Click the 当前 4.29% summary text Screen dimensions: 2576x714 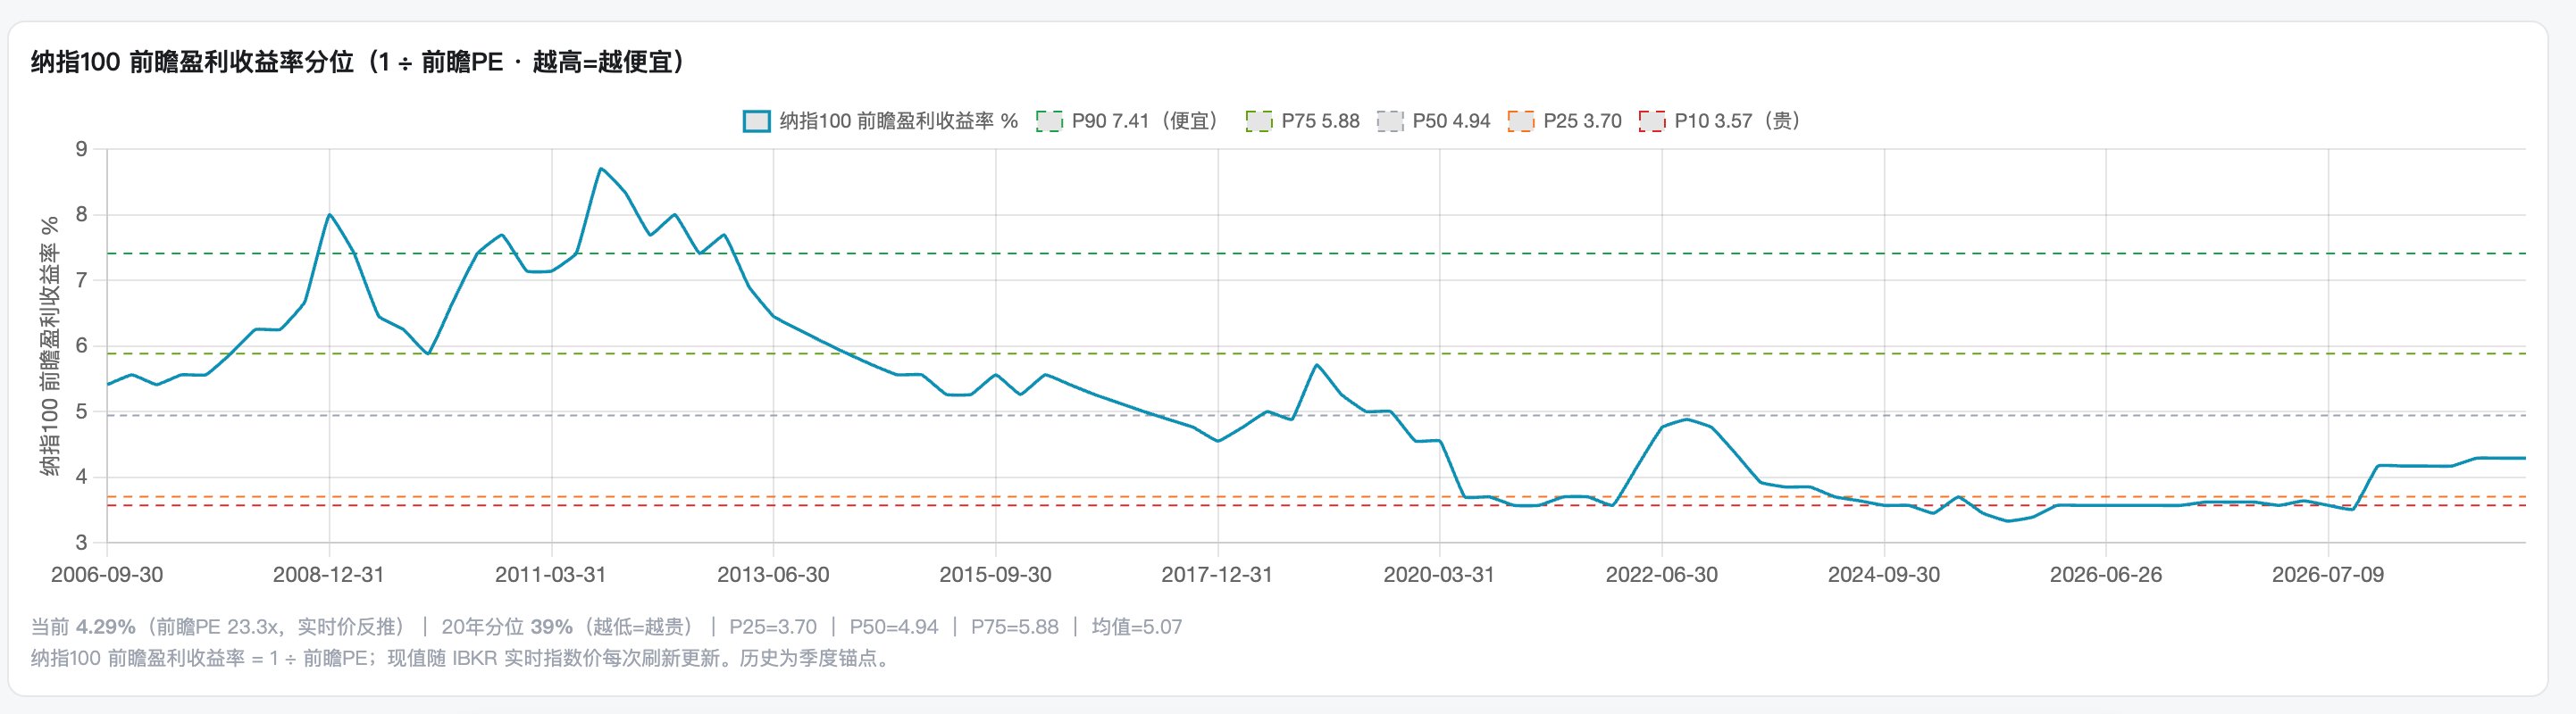[83, 627]
